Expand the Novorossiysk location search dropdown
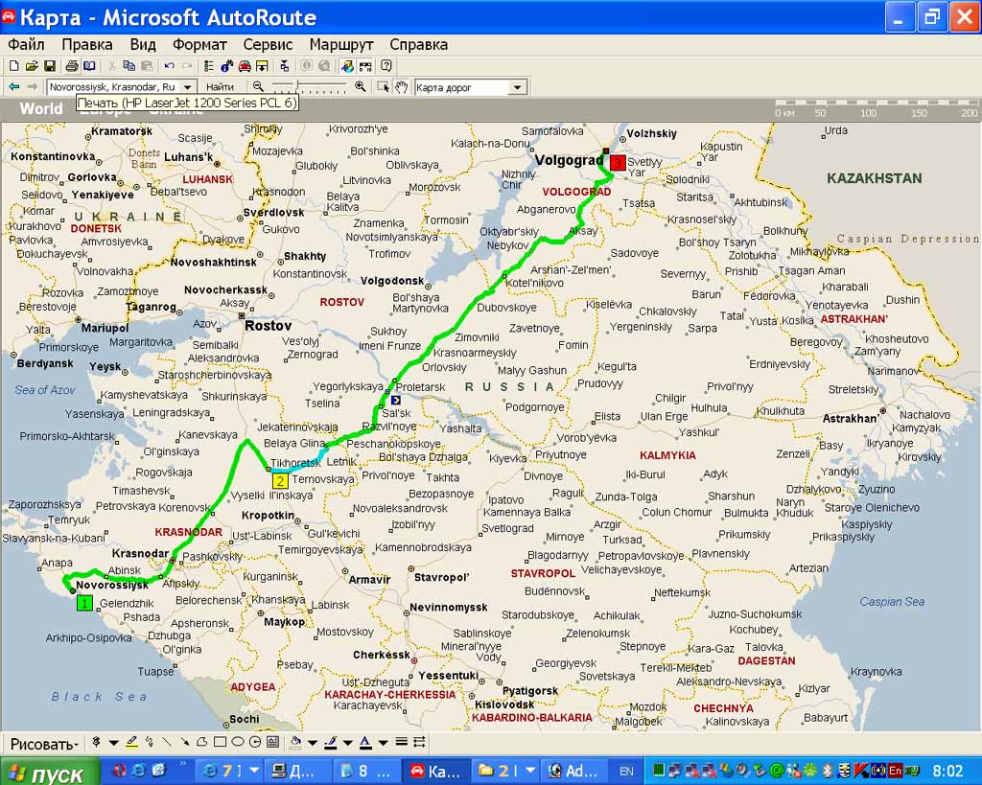The image size is (982, 785). coord(187,87)
